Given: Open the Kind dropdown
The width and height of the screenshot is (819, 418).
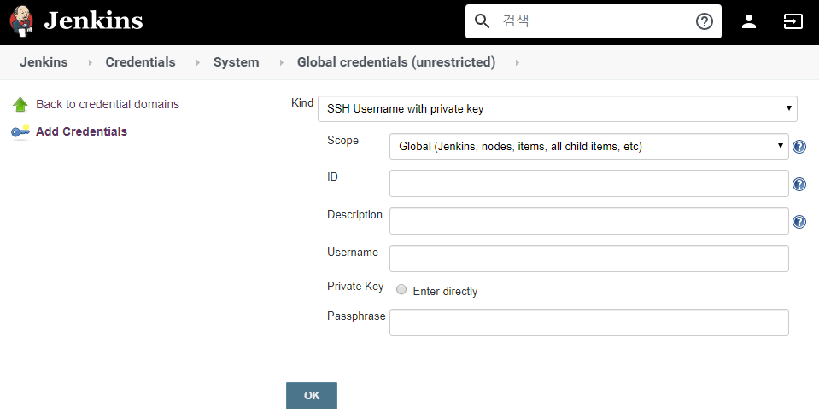Looking at the screenshot, I should click(558, 108).
